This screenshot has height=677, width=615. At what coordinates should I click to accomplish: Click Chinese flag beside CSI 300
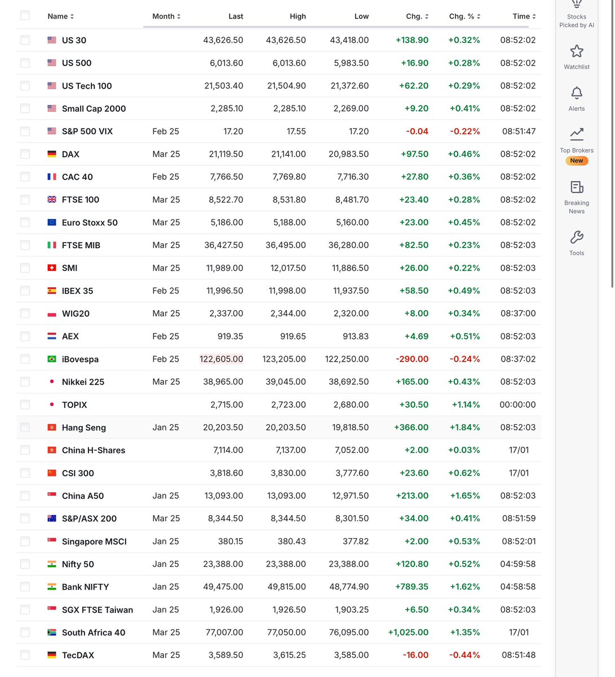[x=52, y=473]
